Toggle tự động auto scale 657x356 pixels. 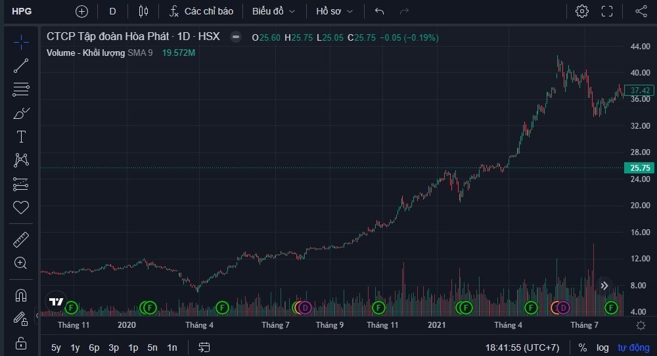(x=633, y=347)
